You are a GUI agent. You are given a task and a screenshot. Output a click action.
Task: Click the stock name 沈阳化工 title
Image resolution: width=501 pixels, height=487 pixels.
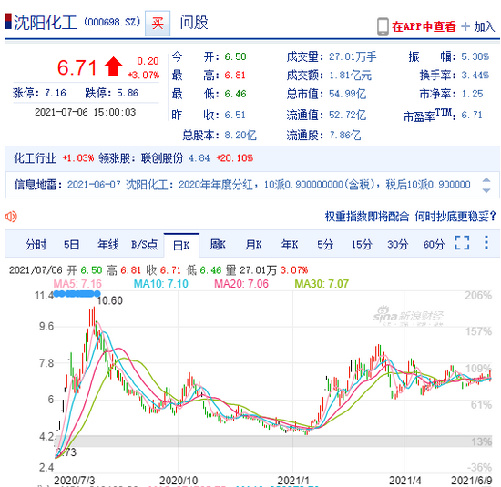[x=45, y=23]
